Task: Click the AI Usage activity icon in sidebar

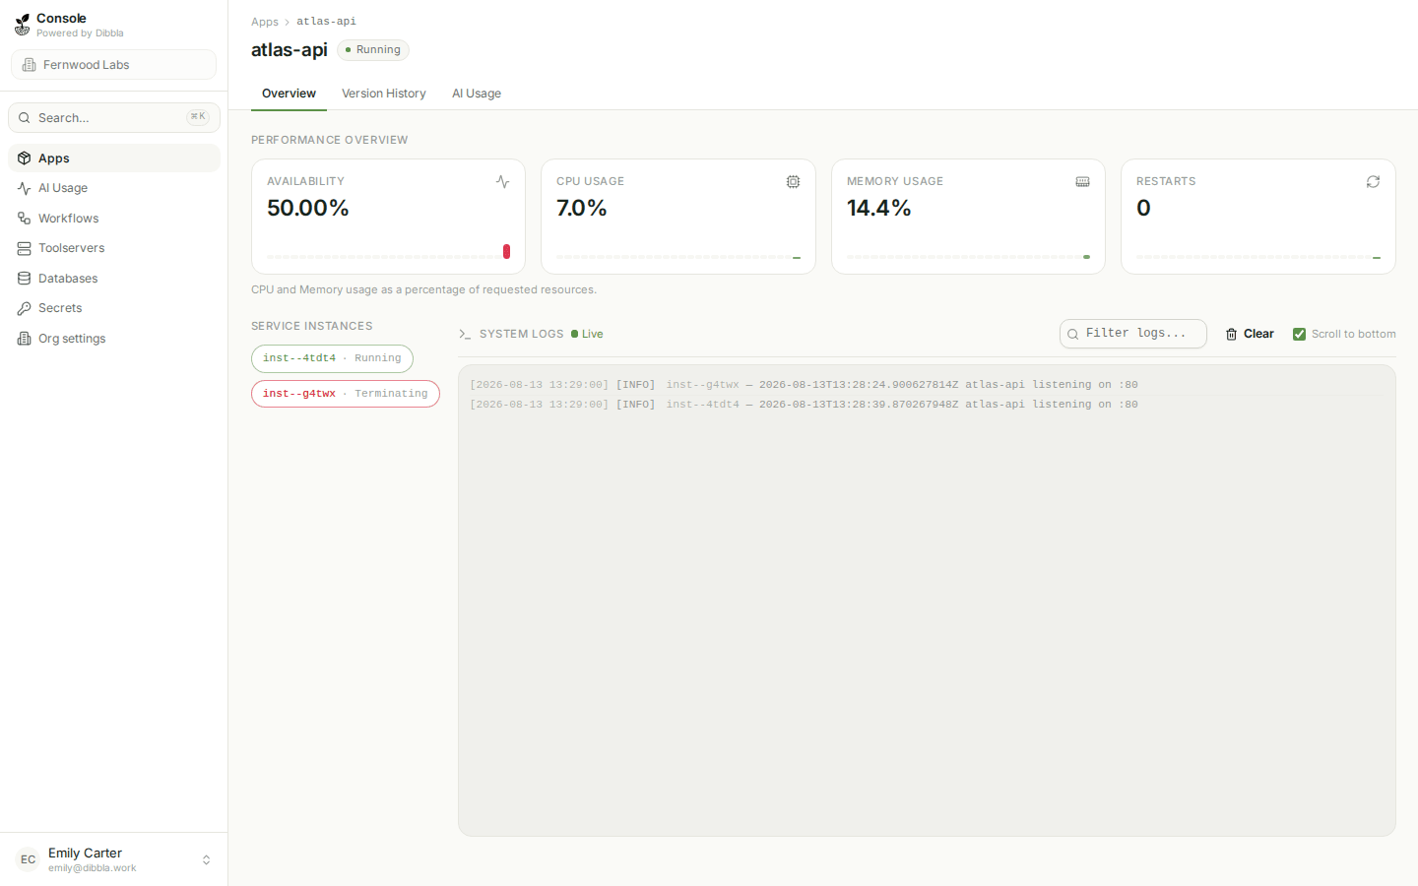Action: coord(25,188)
